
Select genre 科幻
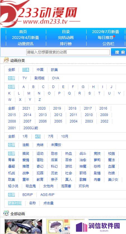(x=54, y=166)
